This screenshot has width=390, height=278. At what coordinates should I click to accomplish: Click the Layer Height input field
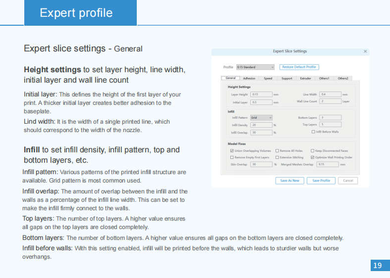point(261,94)
